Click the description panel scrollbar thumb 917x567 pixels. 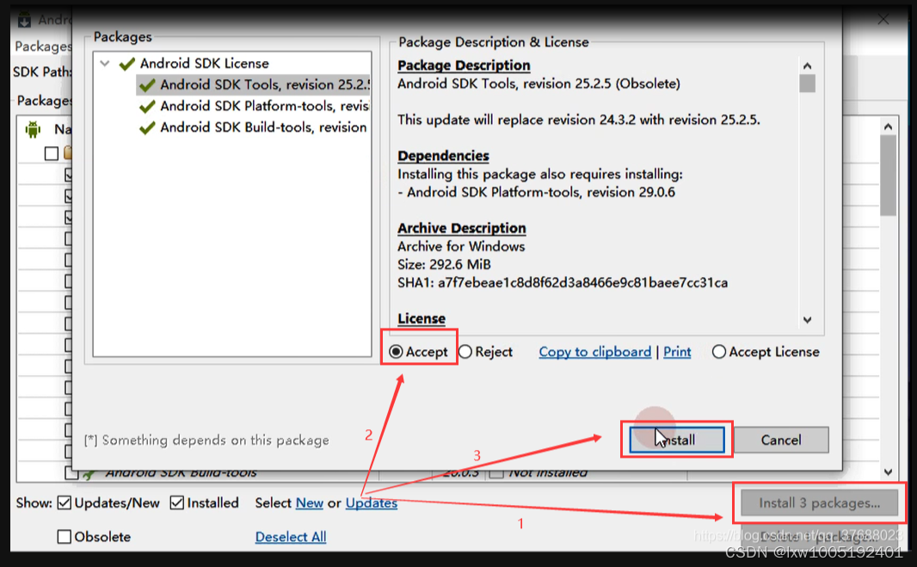tap(807, 83)
